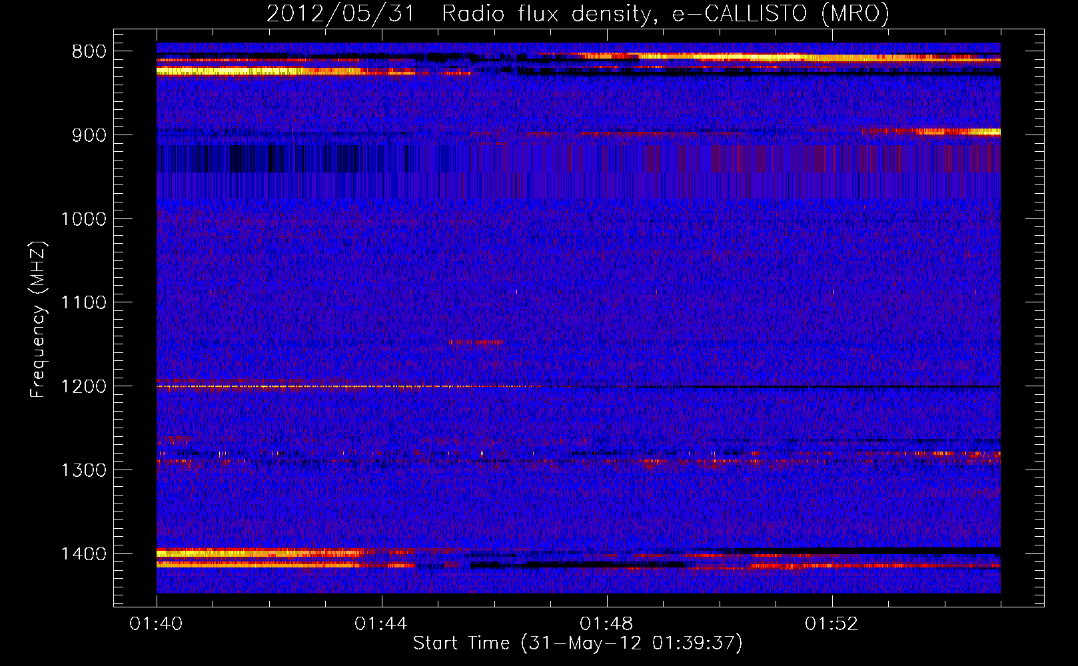Click the 'Frequency (MHZ)' axis title

(39, 320)
